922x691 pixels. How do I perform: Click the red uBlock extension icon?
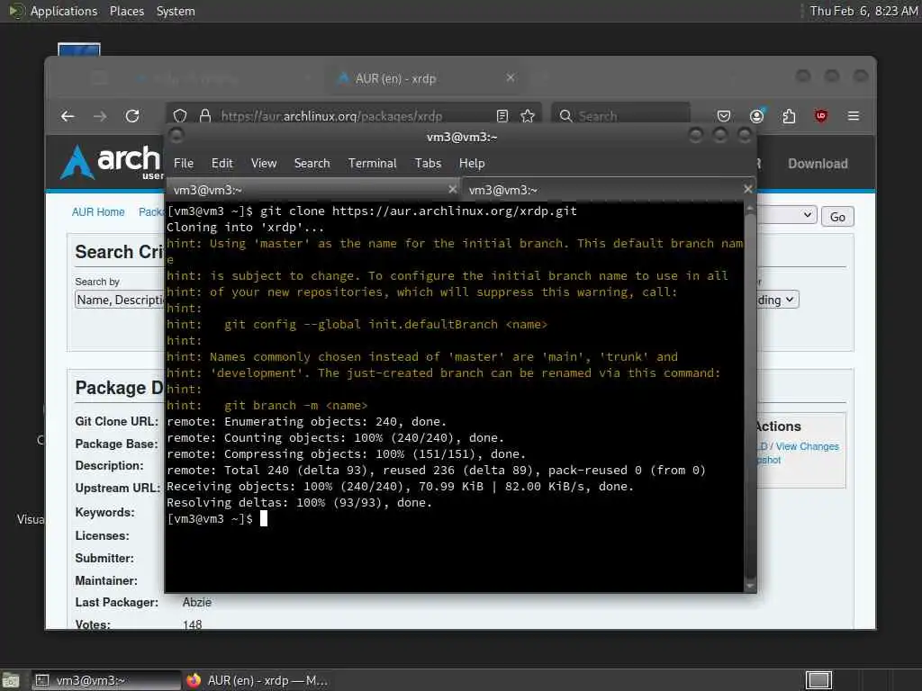(x=821, y=116)
